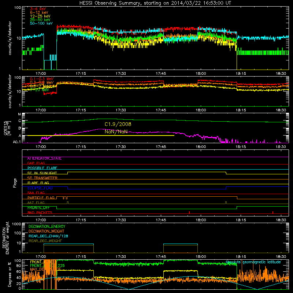Select the yellow 12-25 keV legend label

coord(40,16)
